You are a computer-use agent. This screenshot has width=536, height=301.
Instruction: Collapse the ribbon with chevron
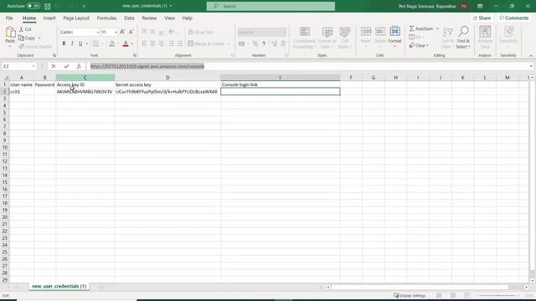coord(531,56)
